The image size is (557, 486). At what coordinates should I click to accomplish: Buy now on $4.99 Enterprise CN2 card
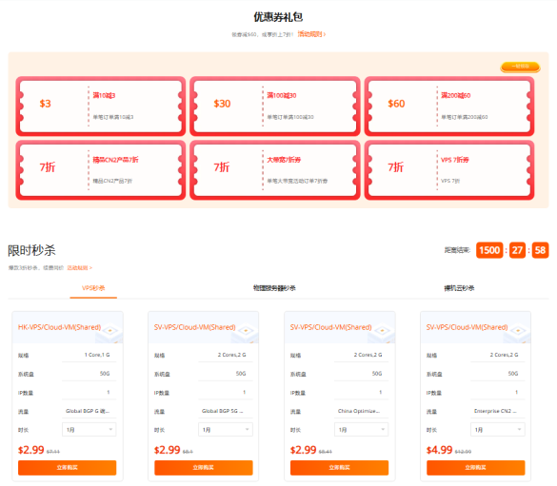tap(476, 468)
